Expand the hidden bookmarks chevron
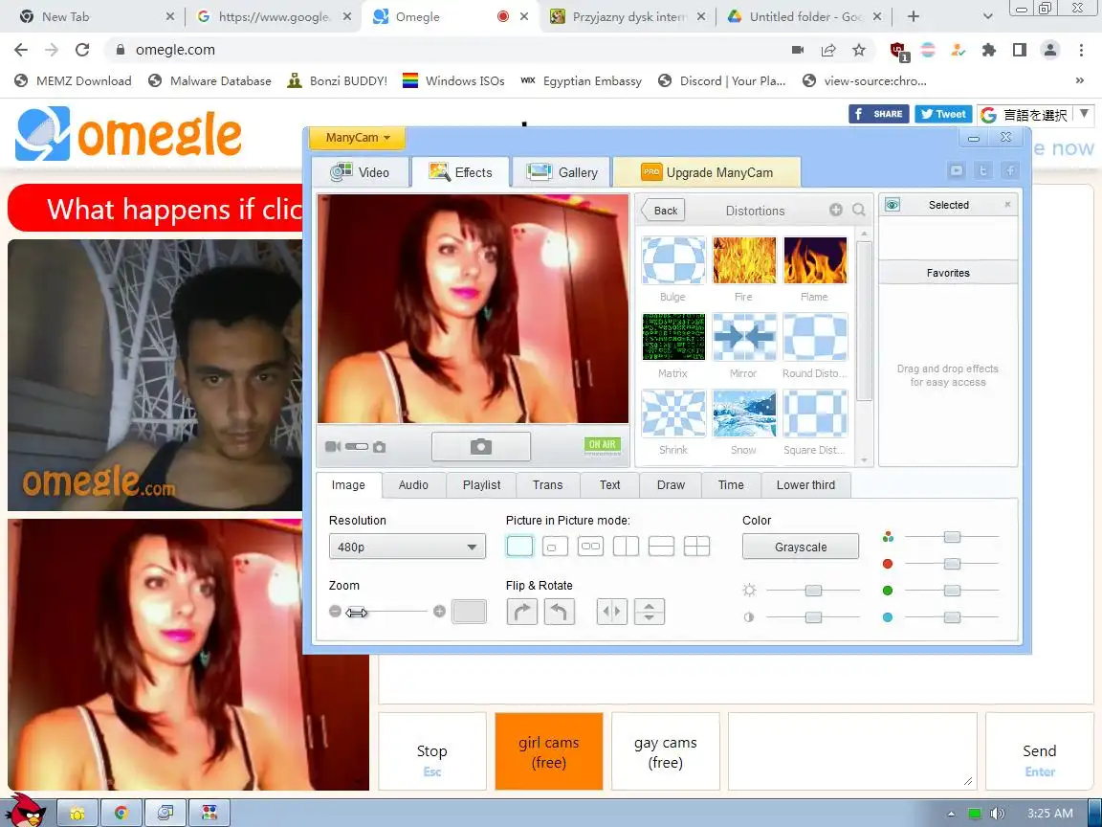 (x=1079, y=80)
